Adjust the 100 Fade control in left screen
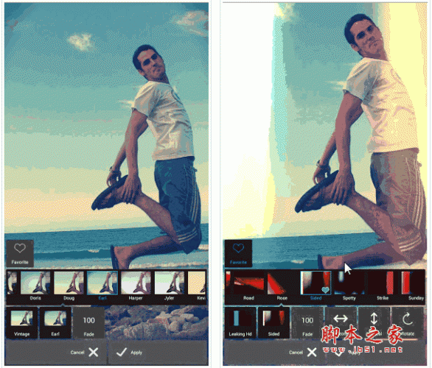 coord(88,323)
